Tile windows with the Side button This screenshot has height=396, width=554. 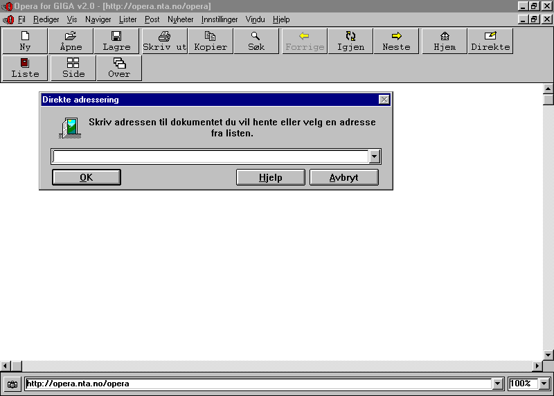point(73,68)
